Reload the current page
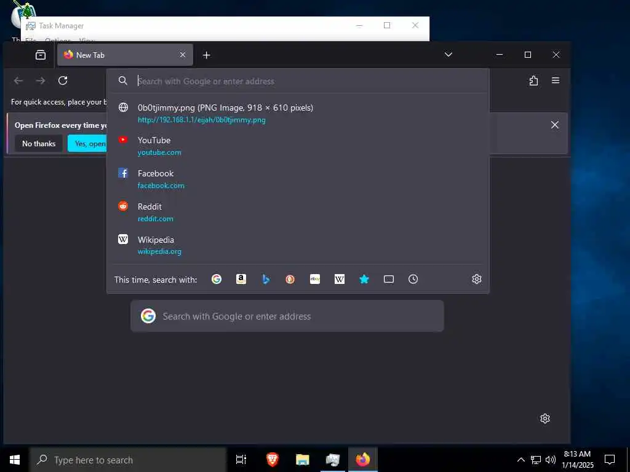Screen dimensions: 630x472 pyautogui.click(x=63, y=81)
